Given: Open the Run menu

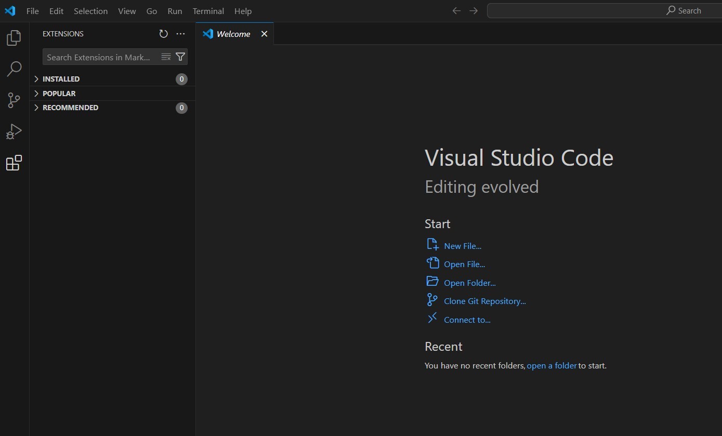Looking at the screenshot, I should tap(175, 11).
